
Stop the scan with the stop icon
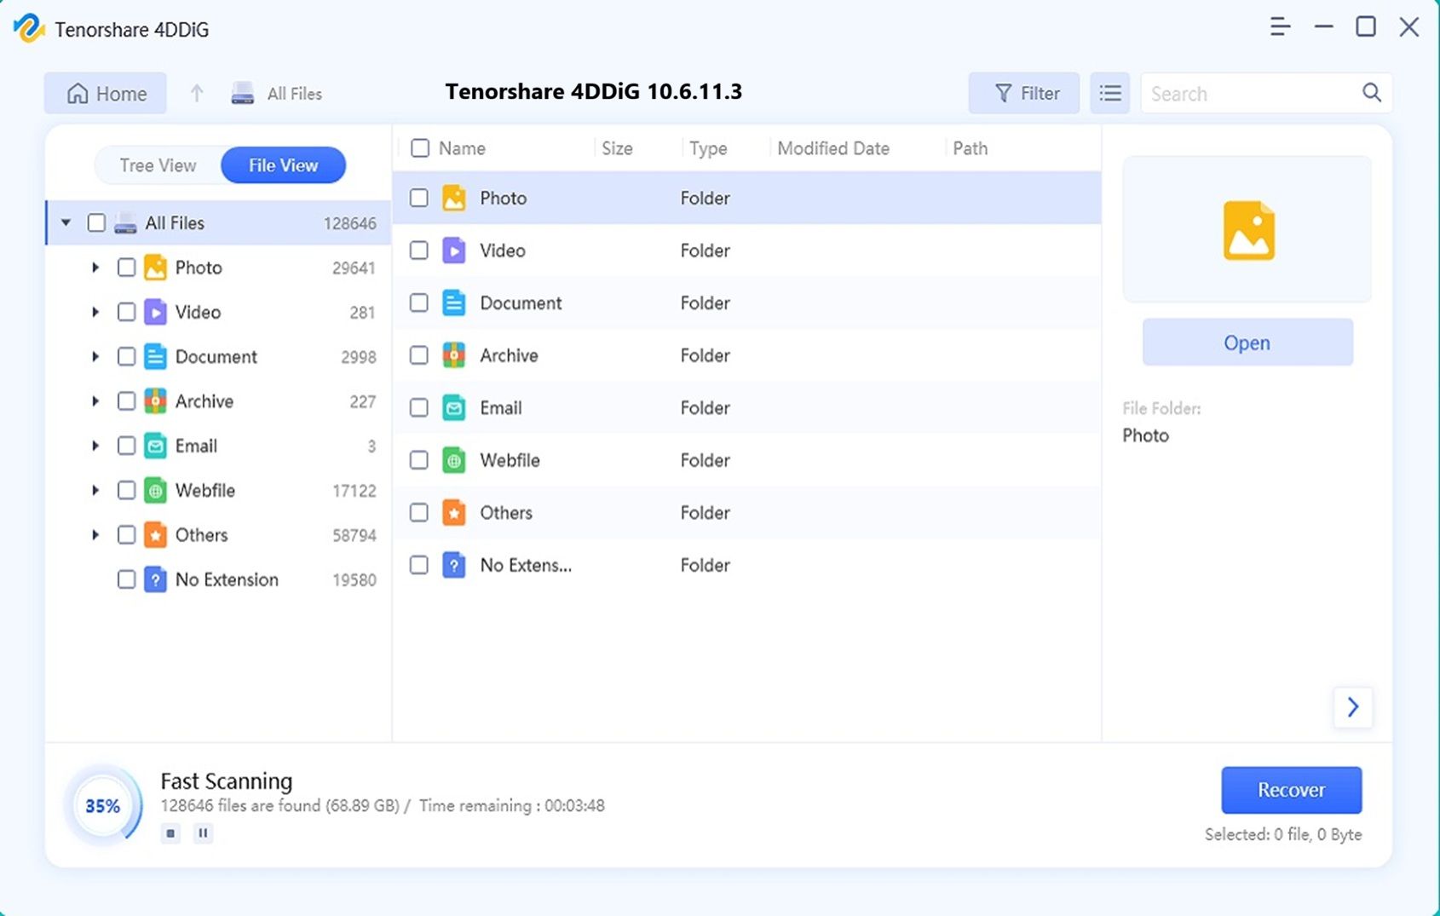click(170, 833)
